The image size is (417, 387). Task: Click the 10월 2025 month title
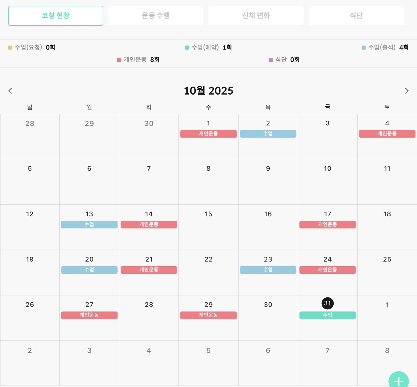(x=208, y=91)
